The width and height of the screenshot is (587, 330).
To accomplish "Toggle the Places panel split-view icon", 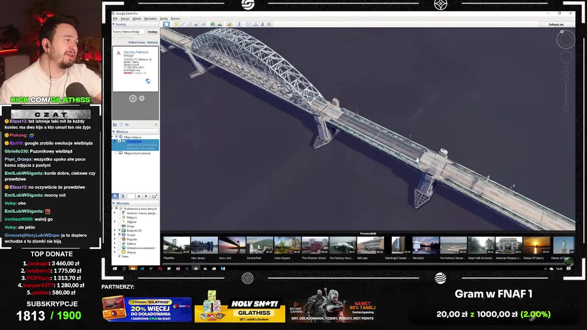I will [x=122, y=196].
